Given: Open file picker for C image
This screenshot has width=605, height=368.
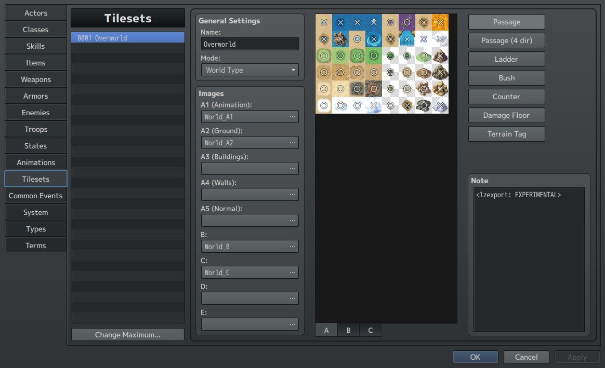Looking at the screenshot, I should coord(293,272).
